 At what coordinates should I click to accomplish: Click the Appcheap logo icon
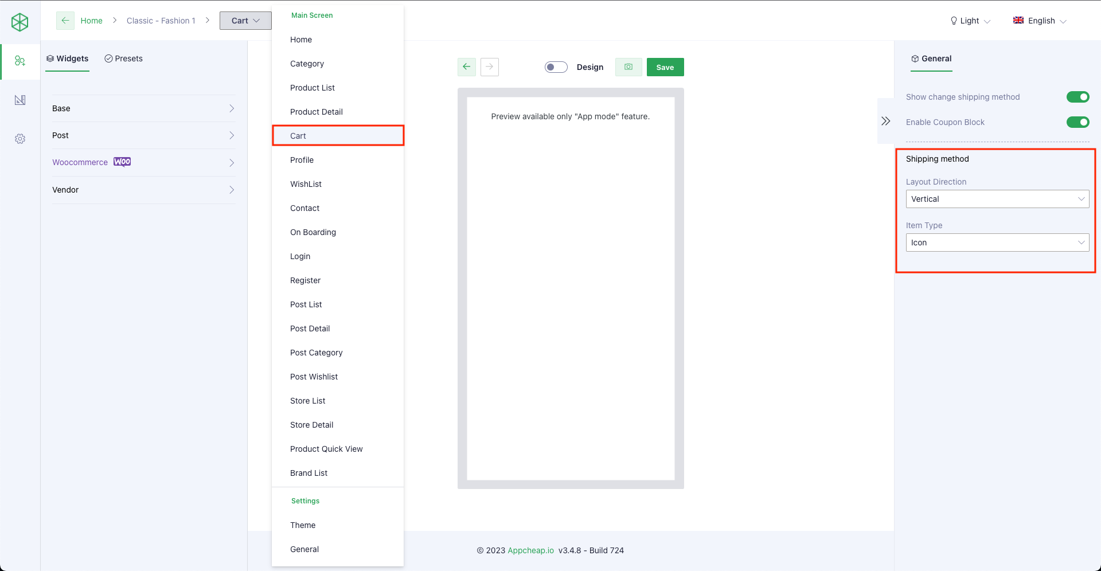click(20, 22)
